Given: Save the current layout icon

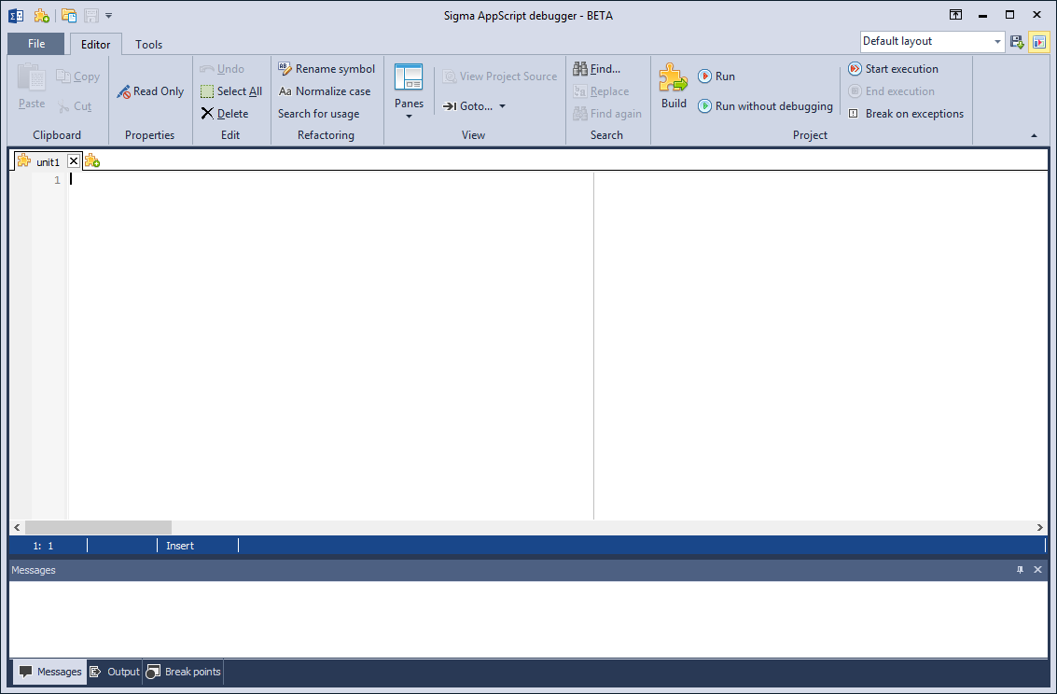Looking at the screenshot, I should (x=1017, y=42).
